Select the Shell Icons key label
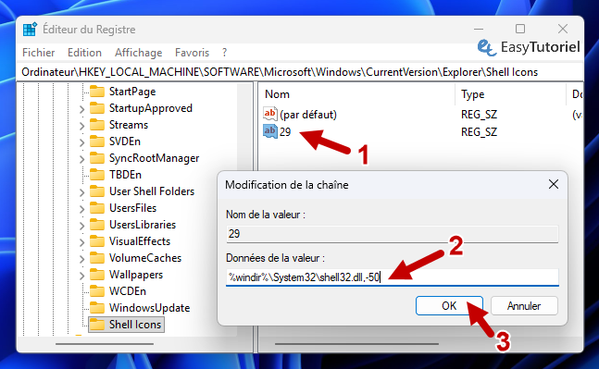 coord(135,325)
